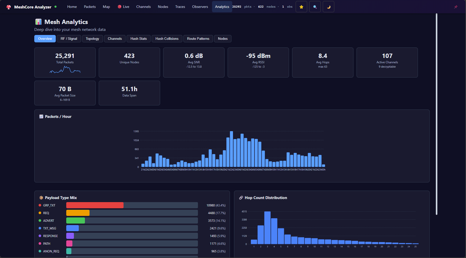Switch to the RF / Signal tab
Viewport: 466px width, 258px height.
69,39
